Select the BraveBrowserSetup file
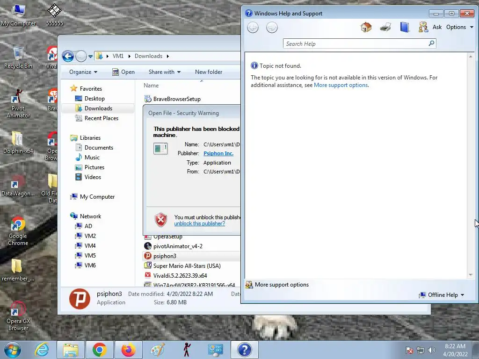Viewport: 479px width, 359px height. coord(176,99)
